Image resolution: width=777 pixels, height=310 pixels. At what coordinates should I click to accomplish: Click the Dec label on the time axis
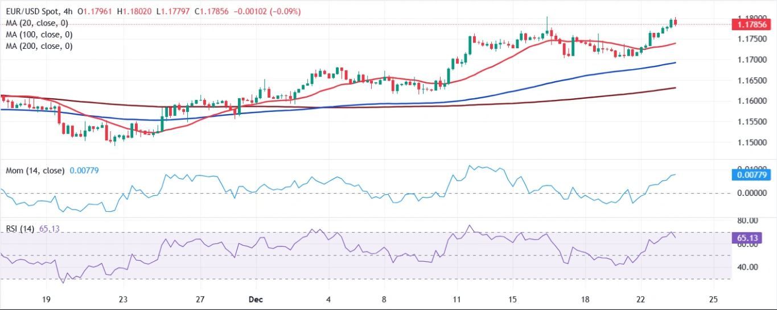pos(251,299)
